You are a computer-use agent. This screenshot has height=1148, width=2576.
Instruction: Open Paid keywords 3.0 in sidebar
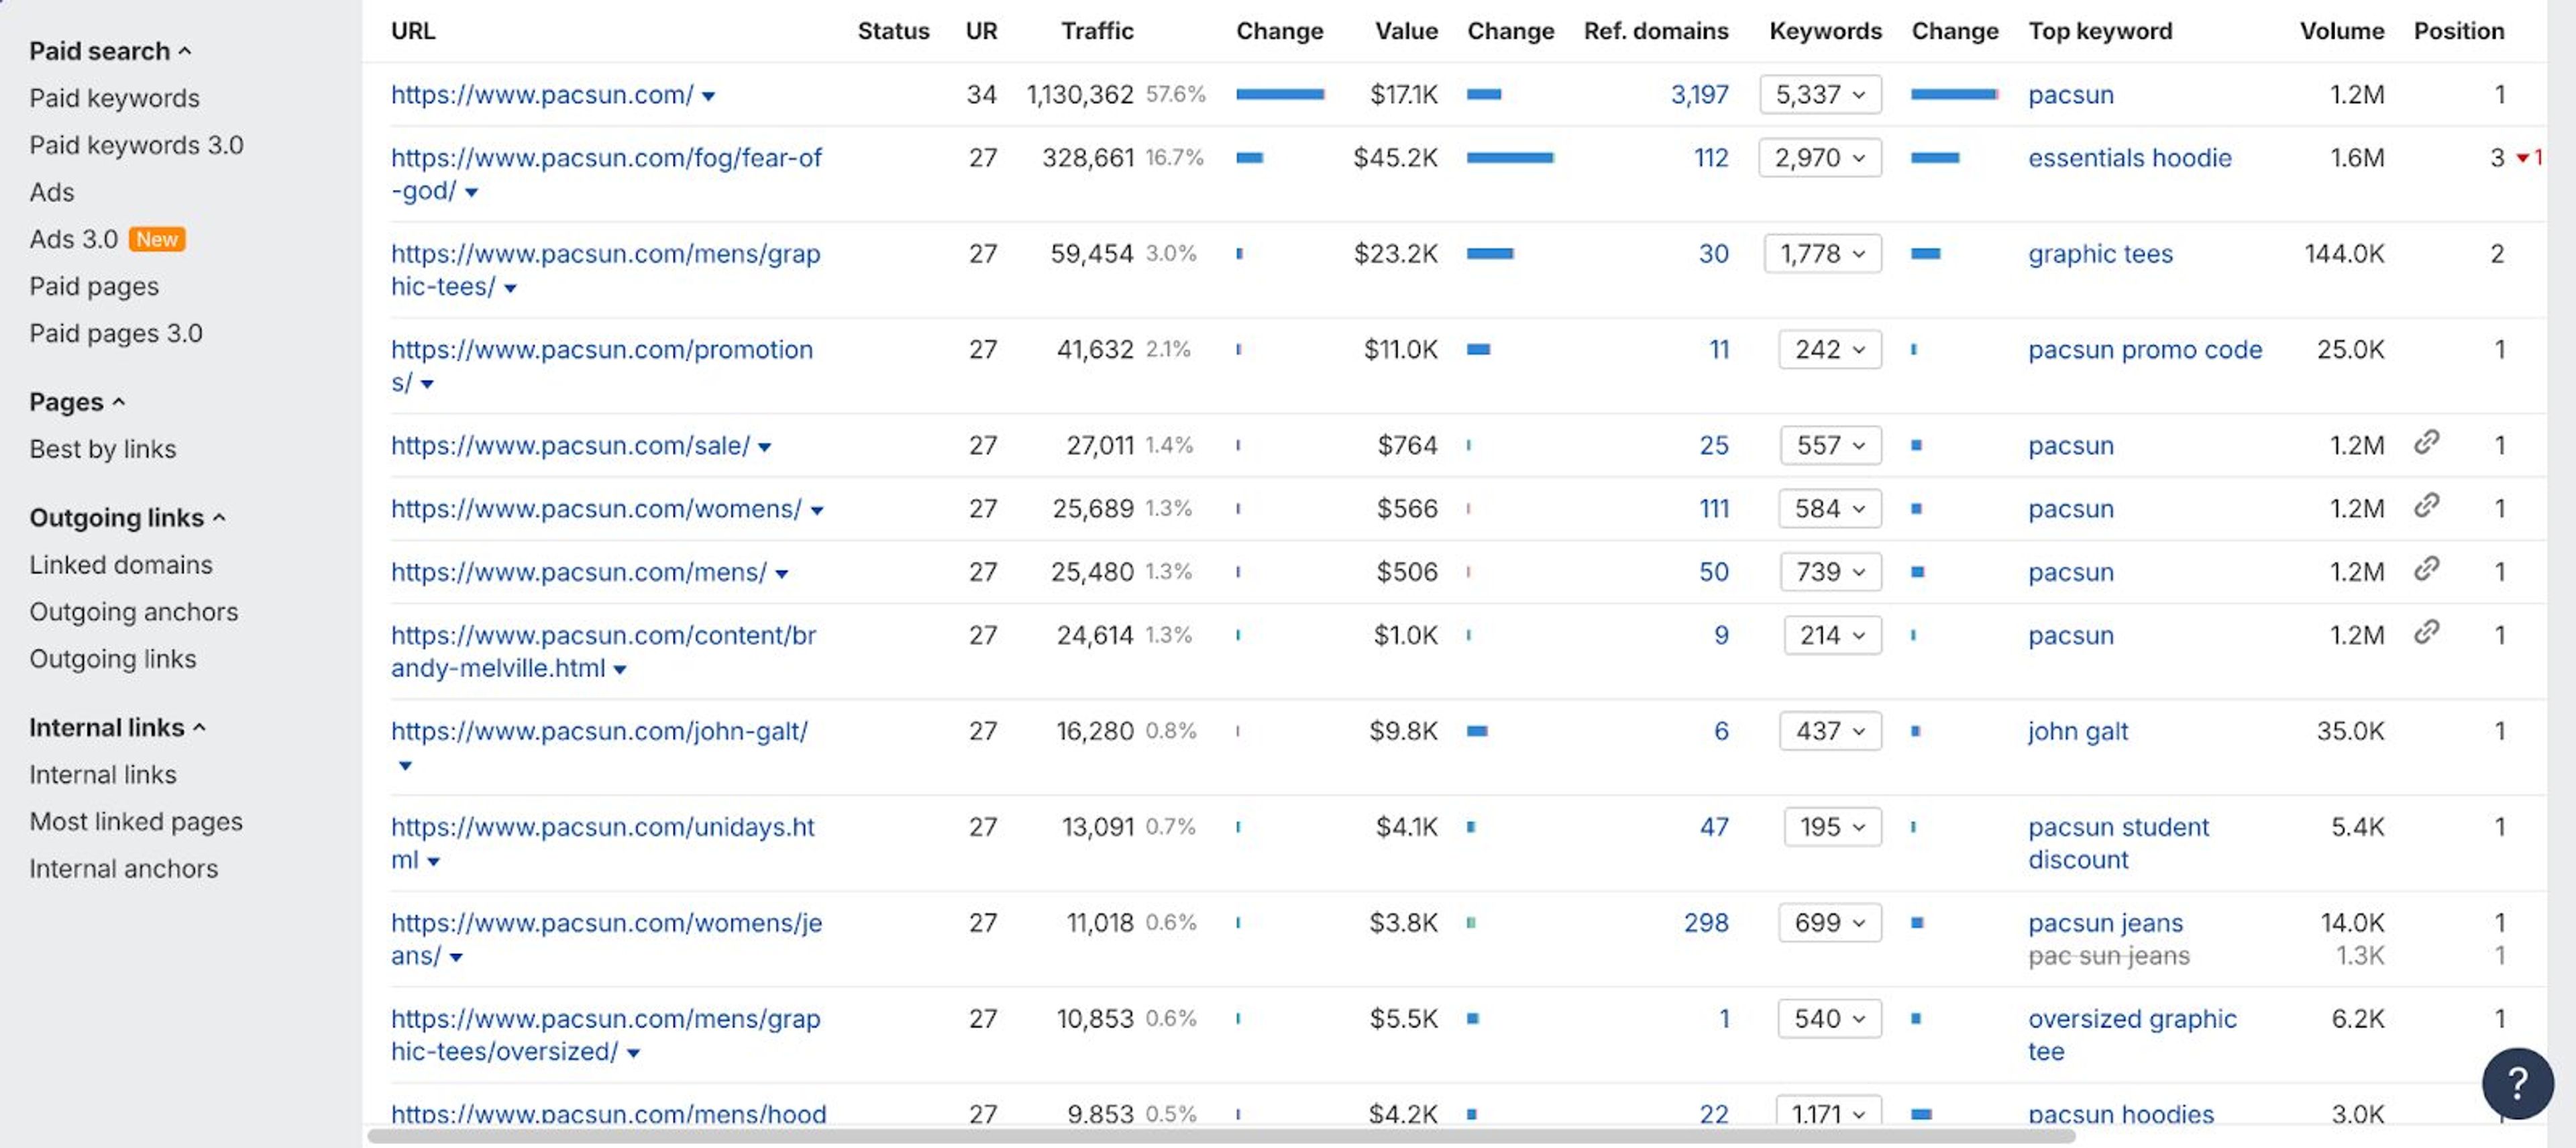136,145
